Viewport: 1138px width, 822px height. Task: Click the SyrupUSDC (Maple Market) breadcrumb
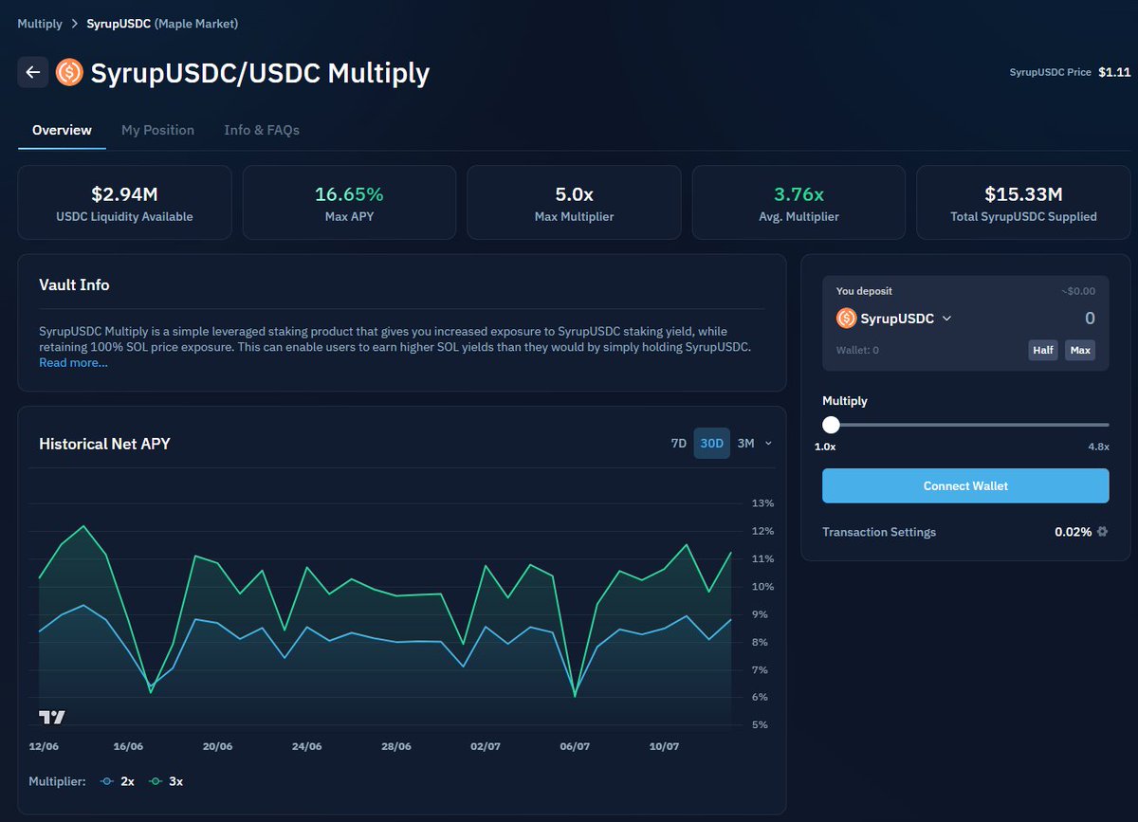pyautogui.click(x=162, y=24)
